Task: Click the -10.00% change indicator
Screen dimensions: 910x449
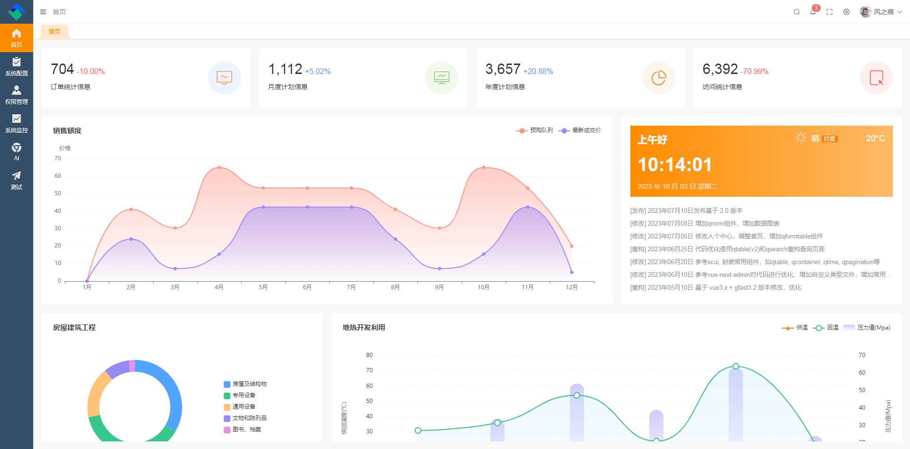Action: point(91,71)
